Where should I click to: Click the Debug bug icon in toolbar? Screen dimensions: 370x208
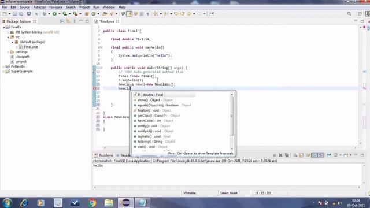tap(44, 14)
